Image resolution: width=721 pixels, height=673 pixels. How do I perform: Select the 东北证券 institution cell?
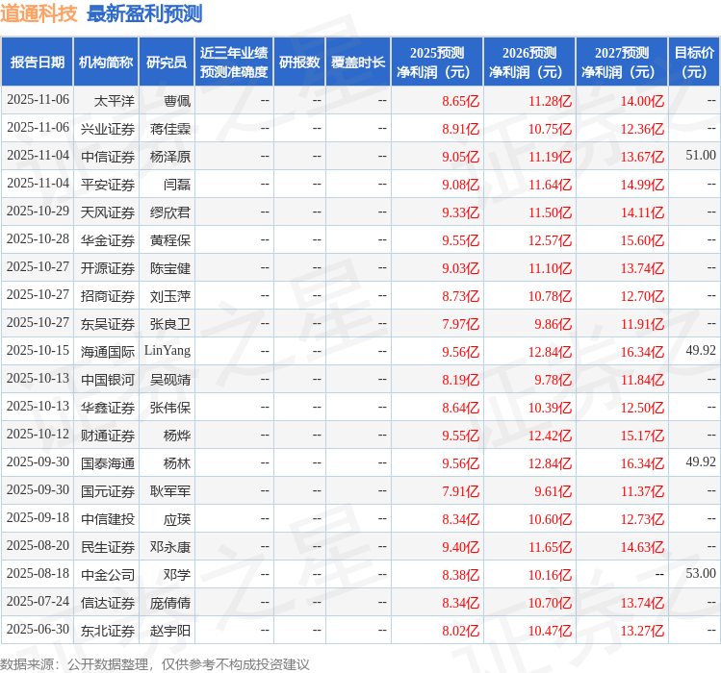click(108, 631)
